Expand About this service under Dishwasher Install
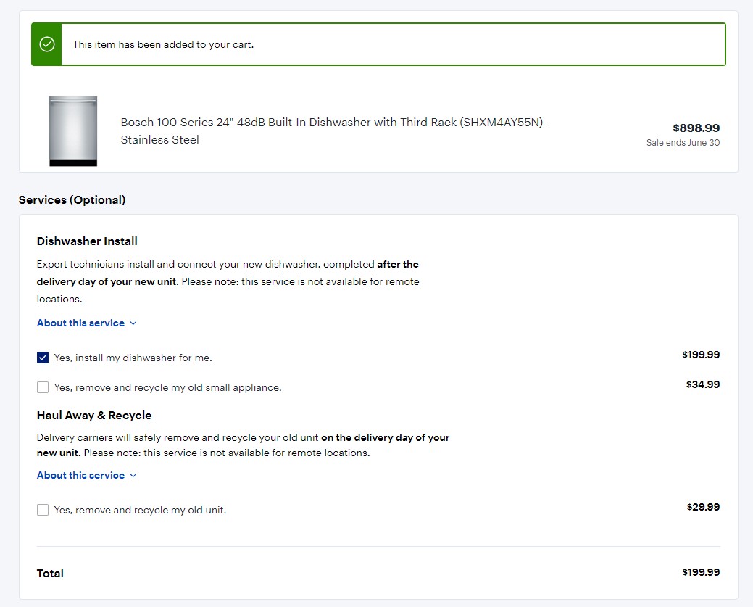Viewport: 753px width, 607px height. (x=86, y=323)
